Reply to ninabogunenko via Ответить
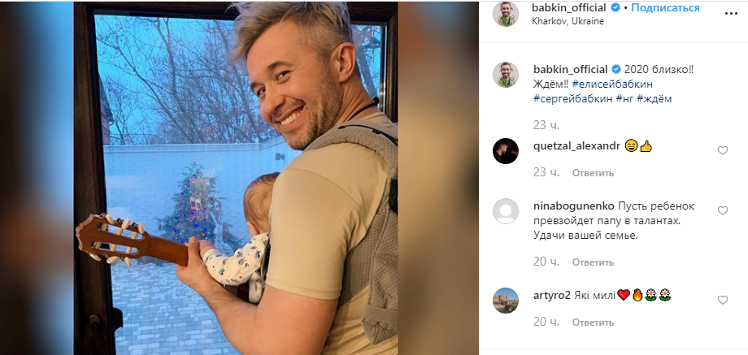748x355 pixels. [x=593, y=262]
